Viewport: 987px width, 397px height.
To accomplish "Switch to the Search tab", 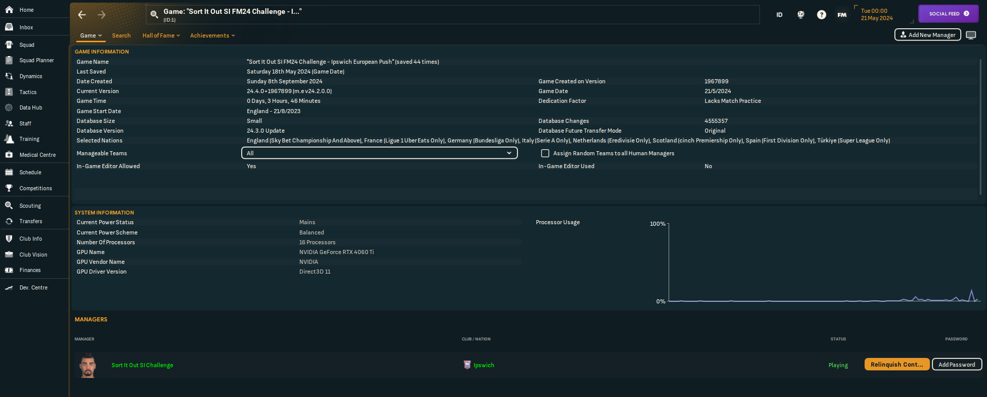I will pyautogui.click(x=121, y=35).
